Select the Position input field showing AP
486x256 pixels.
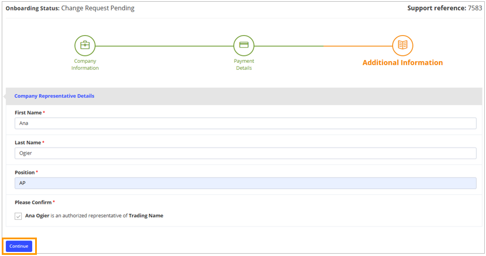coord(245,183)
